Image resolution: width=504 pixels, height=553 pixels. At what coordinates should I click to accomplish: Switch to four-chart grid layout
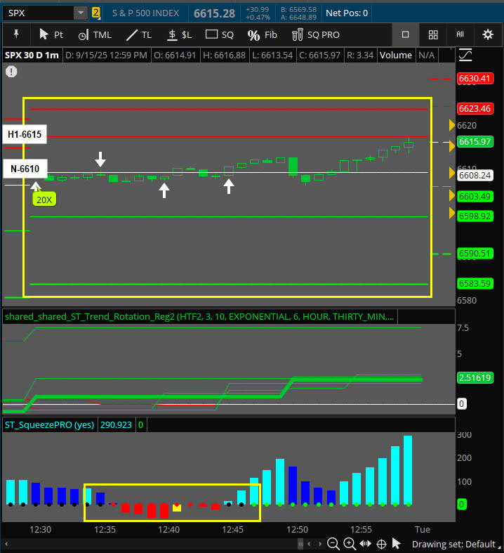click(x=433, y=34)
